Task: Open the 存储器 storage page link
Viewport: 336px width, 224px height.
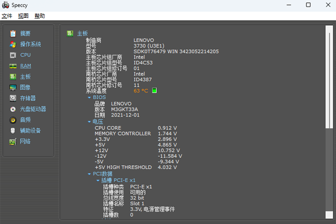Action: [x=28, y=98]
